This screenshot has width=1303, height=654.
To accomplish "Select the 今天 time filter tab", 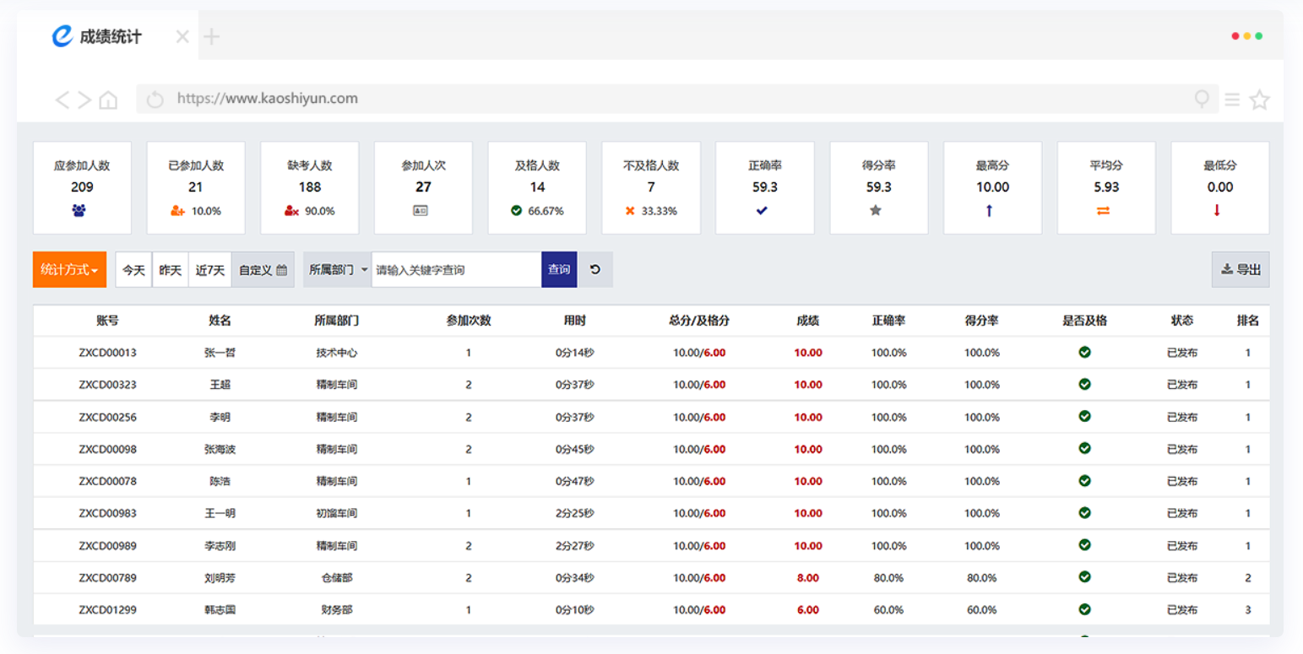I will [x=133, y=270].
